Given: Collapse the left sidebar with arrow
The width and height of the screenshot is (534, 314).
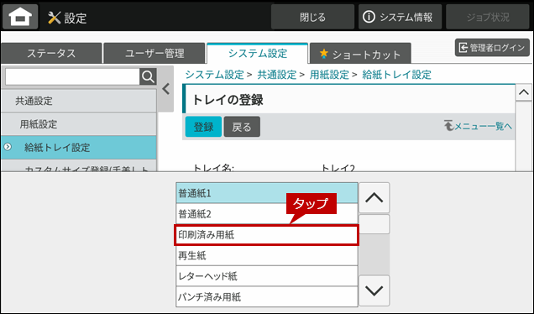Looking at the screenshot, I should (x=166, y=89).
